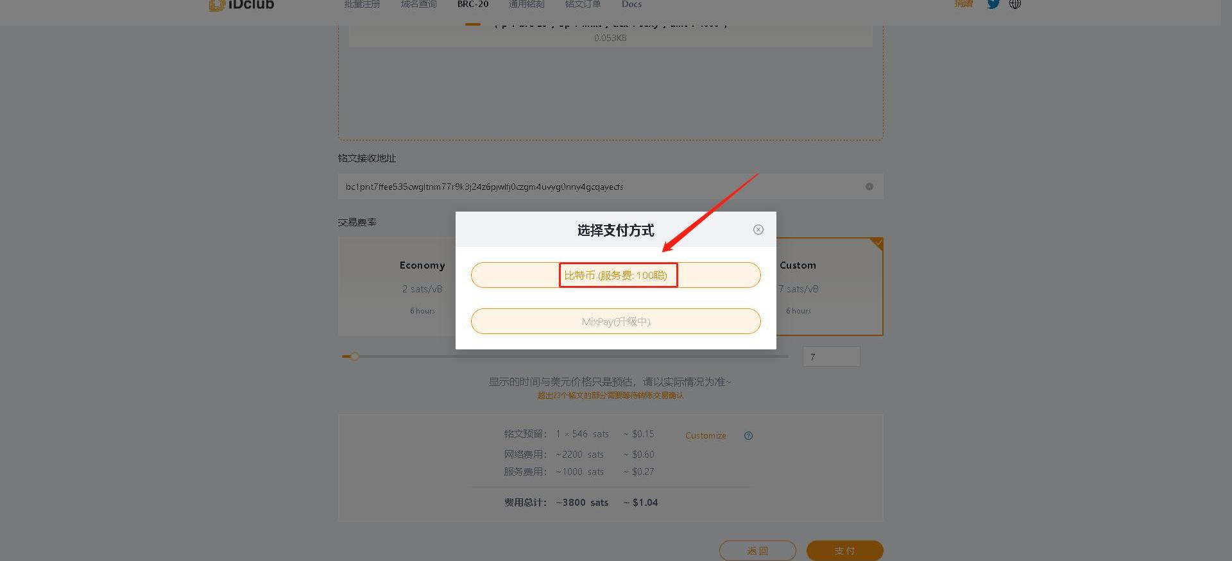
Task: Click the fee rate slider handle
Action: 354,356
